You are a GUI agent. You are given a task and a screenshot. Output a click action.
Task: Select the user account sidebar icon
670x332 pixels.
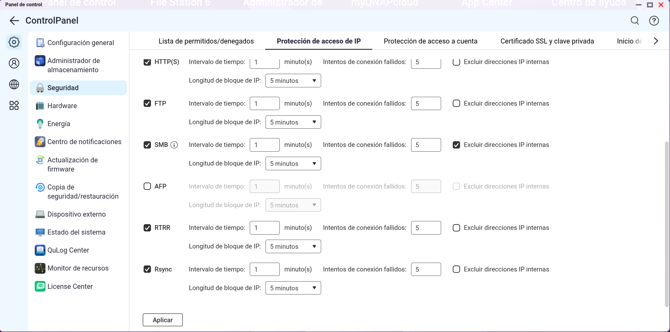[x=14, y=63]
